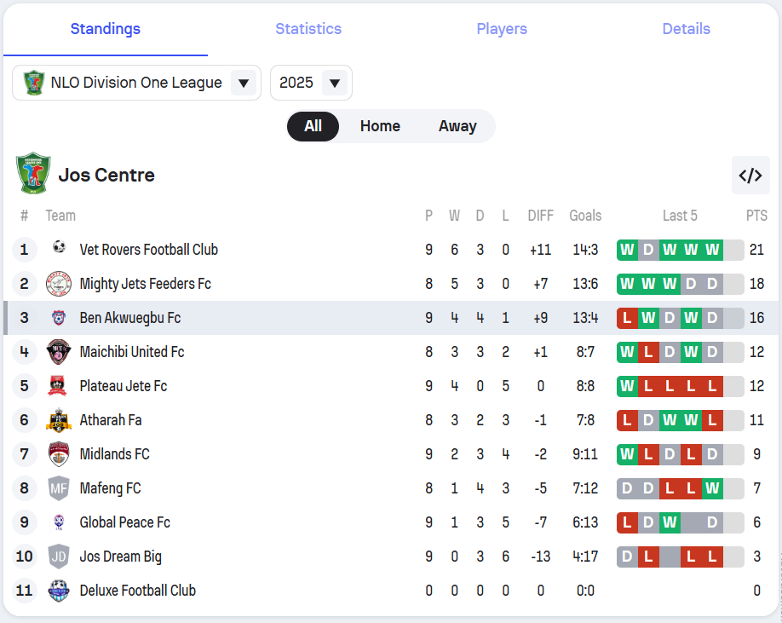Switch to the Players tab
The image size is (782, 623).
pyautogui.click(x=502, y=29)
